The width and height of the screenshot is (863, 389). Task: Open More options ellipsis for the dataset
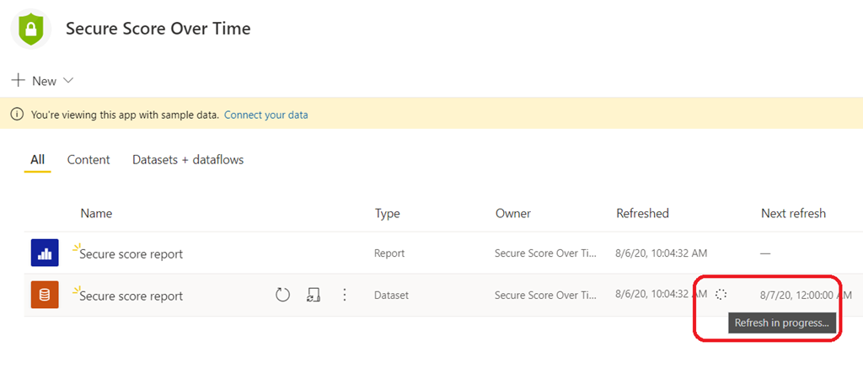click(x=344, y=295)
